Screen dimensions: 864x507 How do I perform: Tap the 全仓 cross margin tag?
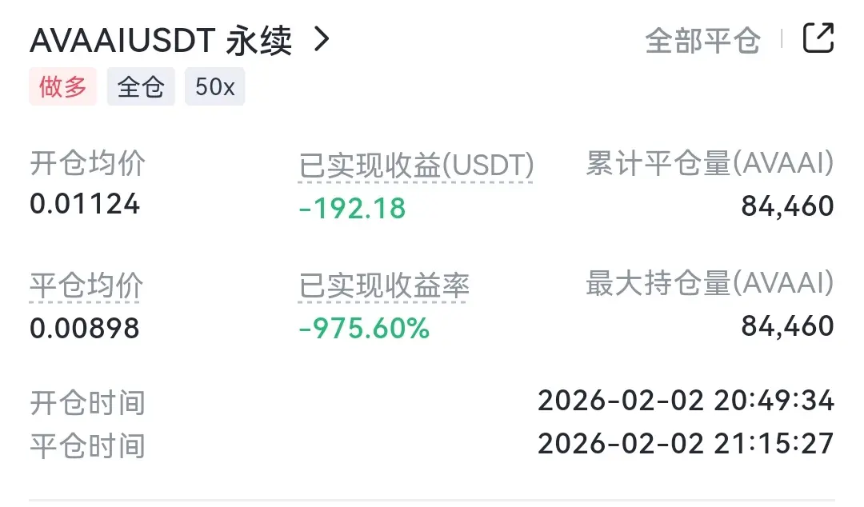[x=141, y=86]
